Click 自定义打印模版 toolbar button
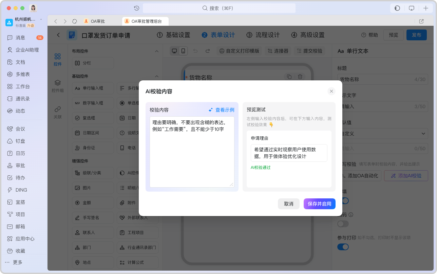This screenshot has width=437, height=274. 239,51
